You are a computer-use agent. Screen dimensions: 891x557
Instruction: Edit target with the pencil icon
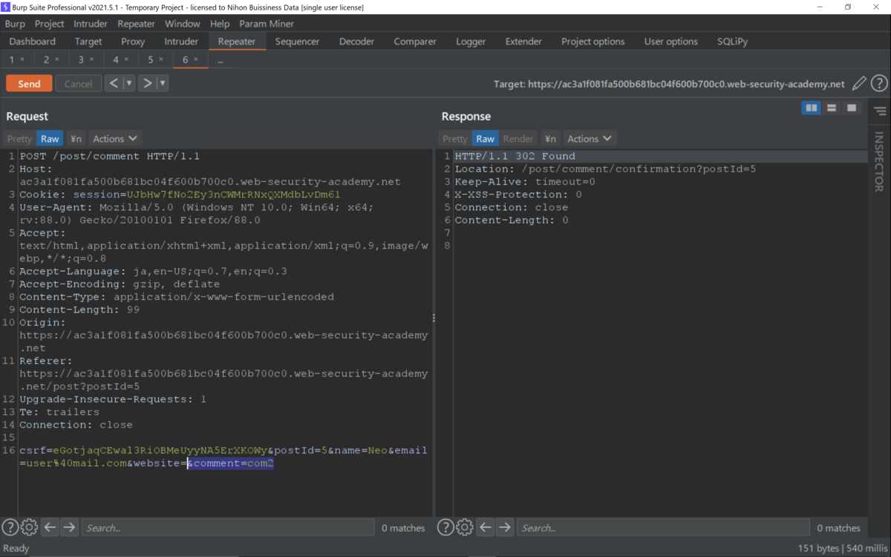pyautogui.click(x=859, y=84)
